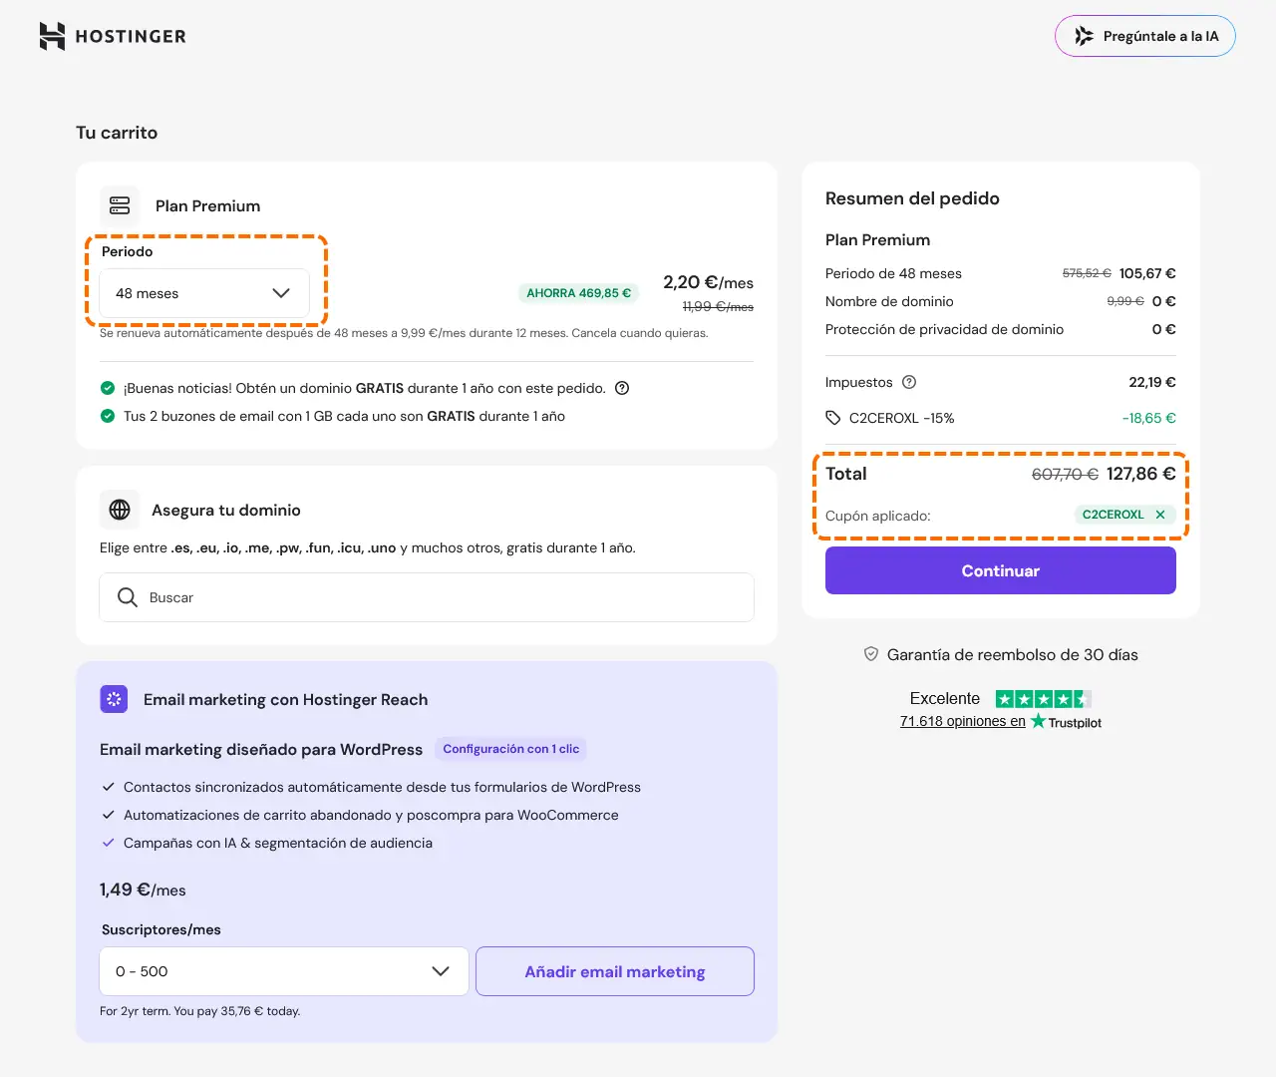Click the 22,19 € taxes amount
Viewport: 1276px width, 1077px height.
point(1152,382)
